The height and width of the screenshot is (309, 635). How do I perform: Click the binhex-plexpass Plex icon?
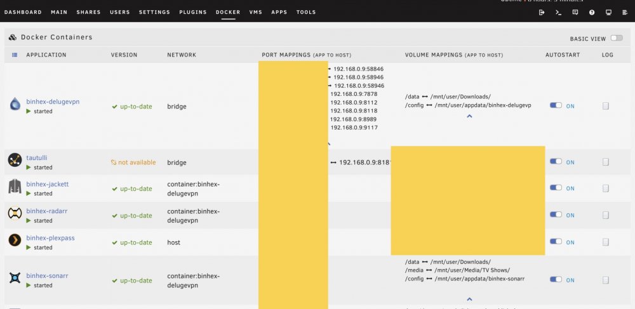[x=15, y=240]
